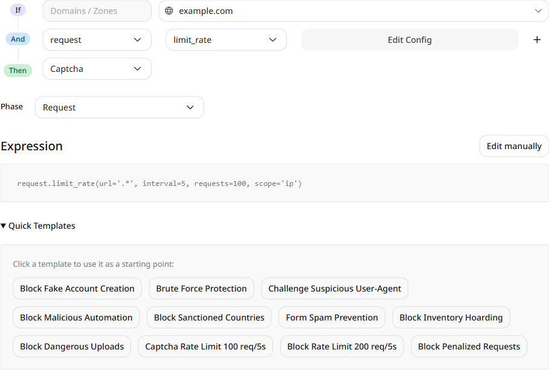Open the request field dropdown

click(97, 40)
